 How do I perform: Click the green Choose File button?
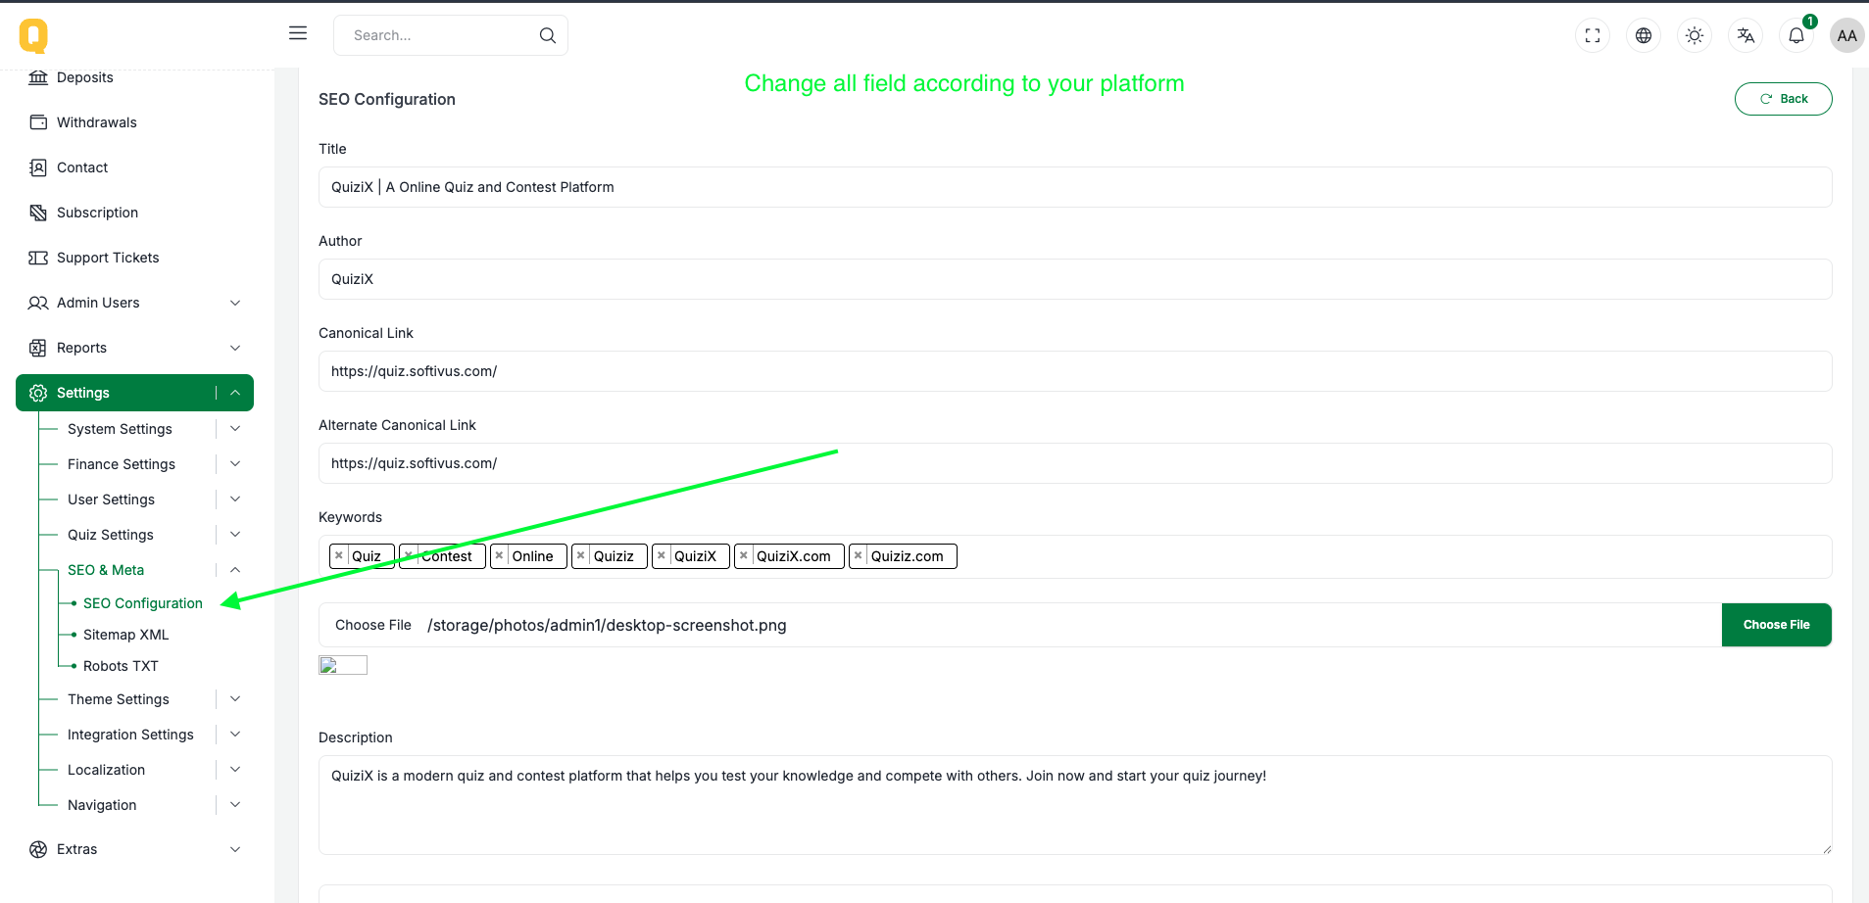(x=1776, y=625)
